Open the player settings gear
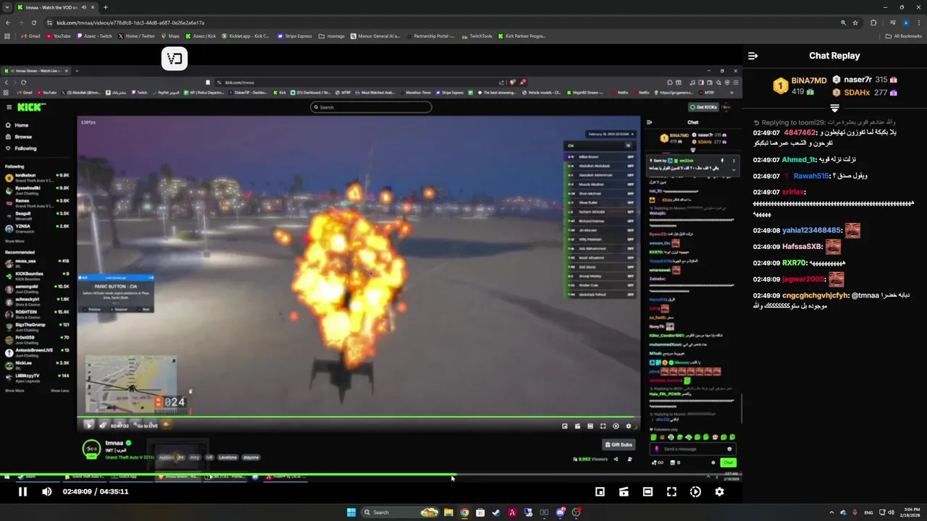 pos(719,491)
